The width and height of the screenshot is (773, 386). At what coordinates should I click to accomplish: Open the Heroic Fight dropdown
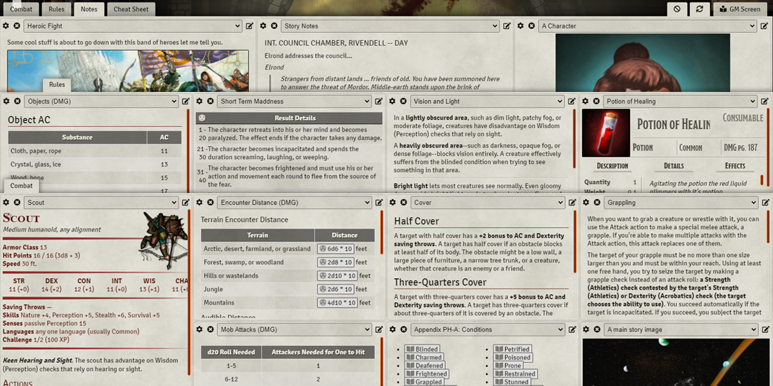133,26
